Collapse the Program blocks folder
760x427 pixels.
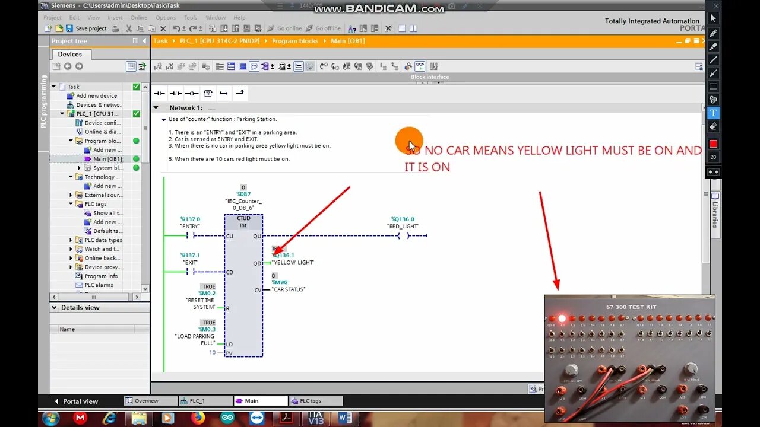(x=71, y=141)
